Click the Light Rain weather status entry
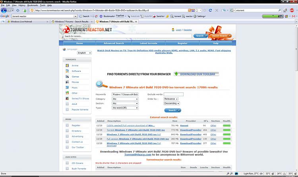Screen dimensions: 298x177 tap(253, 173)
